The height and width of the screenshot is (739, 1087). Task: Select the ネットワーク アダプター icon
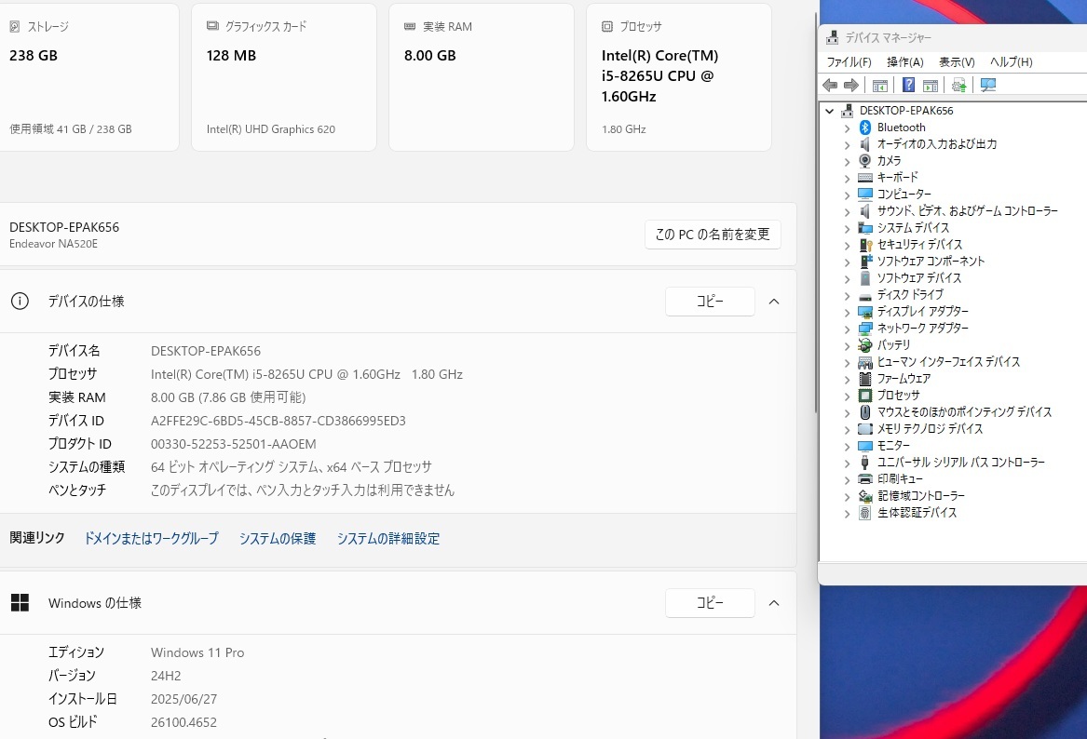(x=865, y=329)
